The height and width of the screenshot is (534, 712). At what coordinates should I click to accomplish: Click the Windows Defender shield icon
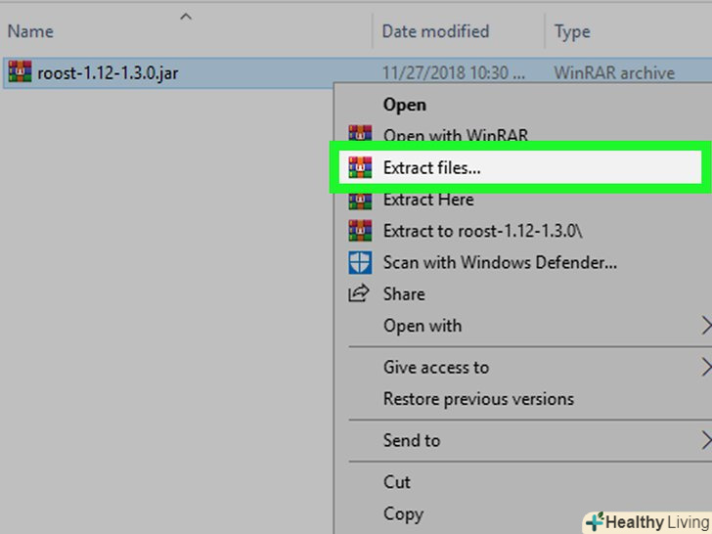click(361, 262)
